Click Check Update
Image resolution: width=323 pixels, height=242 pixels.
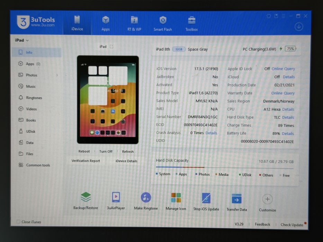(292, 224)
